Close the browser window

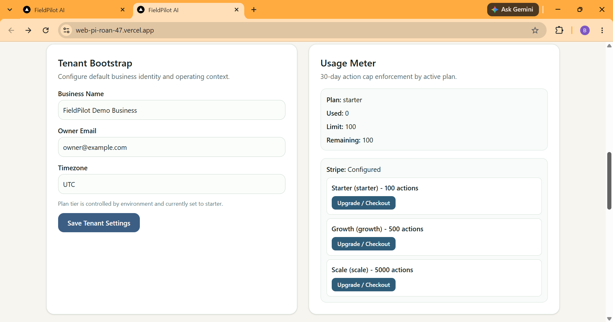click(x=602, y=10)
